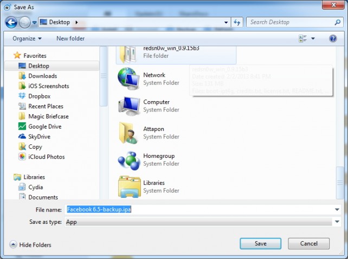Change your view icon button
This screenshot has width=348, height=259.
302,38
